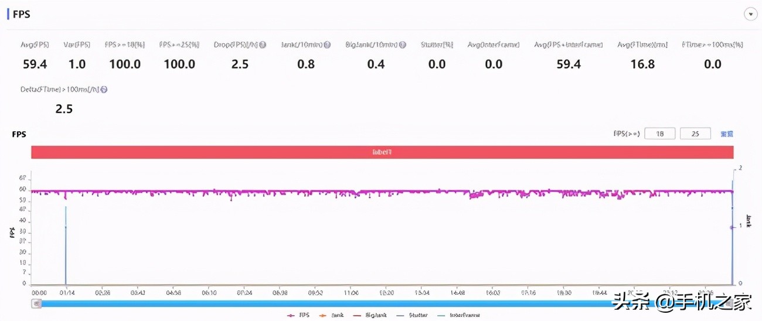
Task: Click the FTime>=100ms value 0.0
Action: (x=712, y=64)
